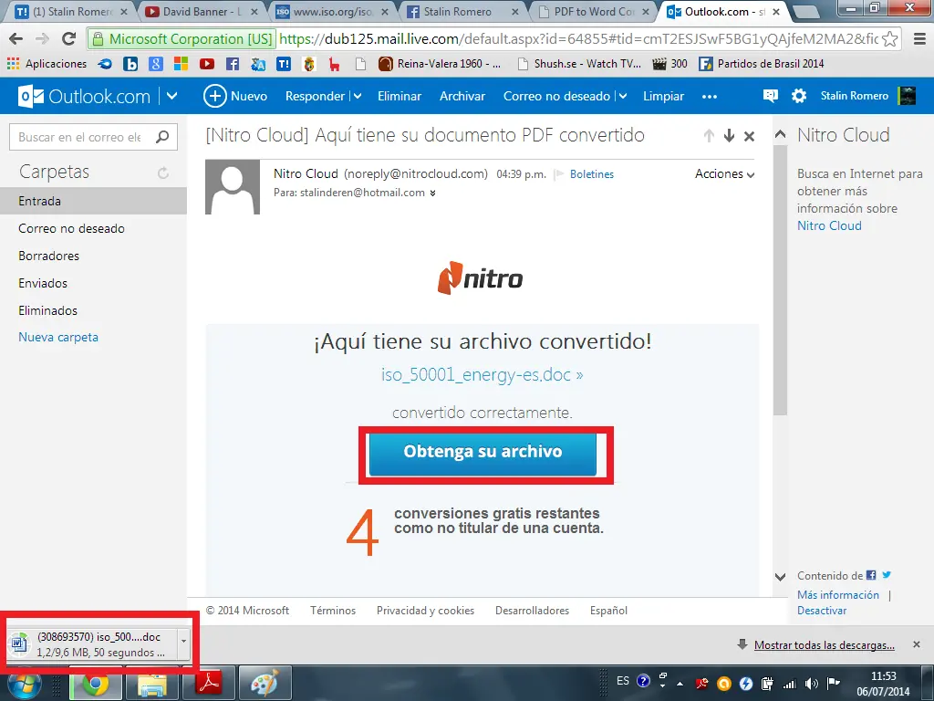
Task: Open the Start menu orb
Action: click(x=25, y=685)
